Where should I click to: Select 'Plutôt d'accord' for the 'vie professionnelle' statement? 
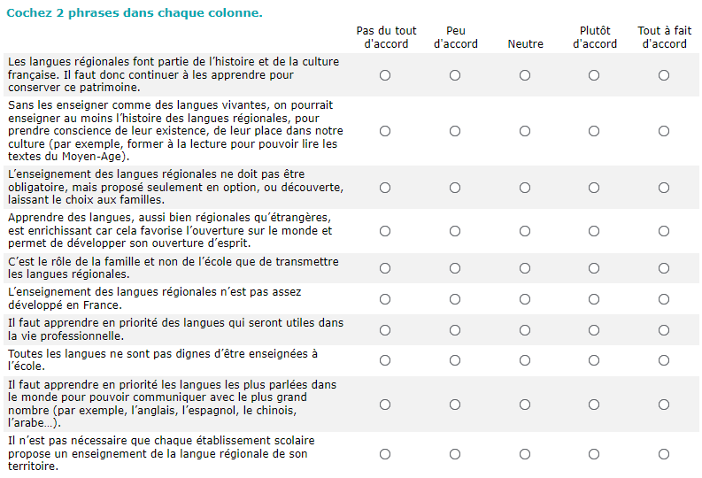click(594, 330)
